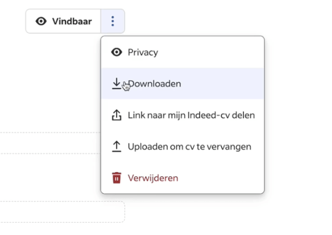332x235 pixels.
Task: Click the middle dashed section left of menu
Action: [50, 177]
